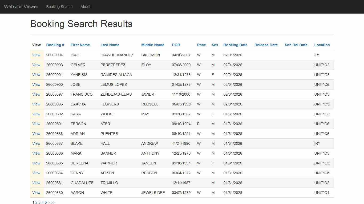Image resolution: width=364 pixels, height=204 pixels.
Task: Sort the table by DOB
Action: coord(176,45)
